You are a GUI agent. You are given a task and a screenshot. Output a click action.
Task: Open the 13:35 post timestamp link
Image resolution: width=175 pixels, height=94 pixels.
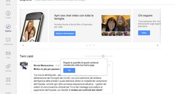(57, 65)
